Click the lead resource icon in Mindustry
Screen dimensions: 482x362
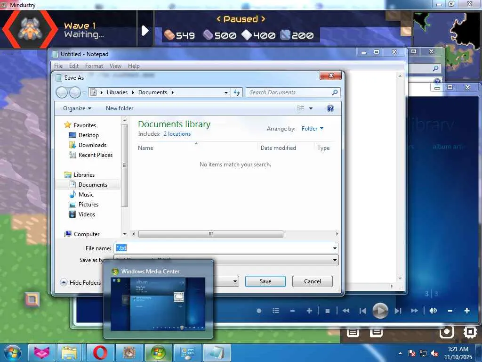(208, 35)
